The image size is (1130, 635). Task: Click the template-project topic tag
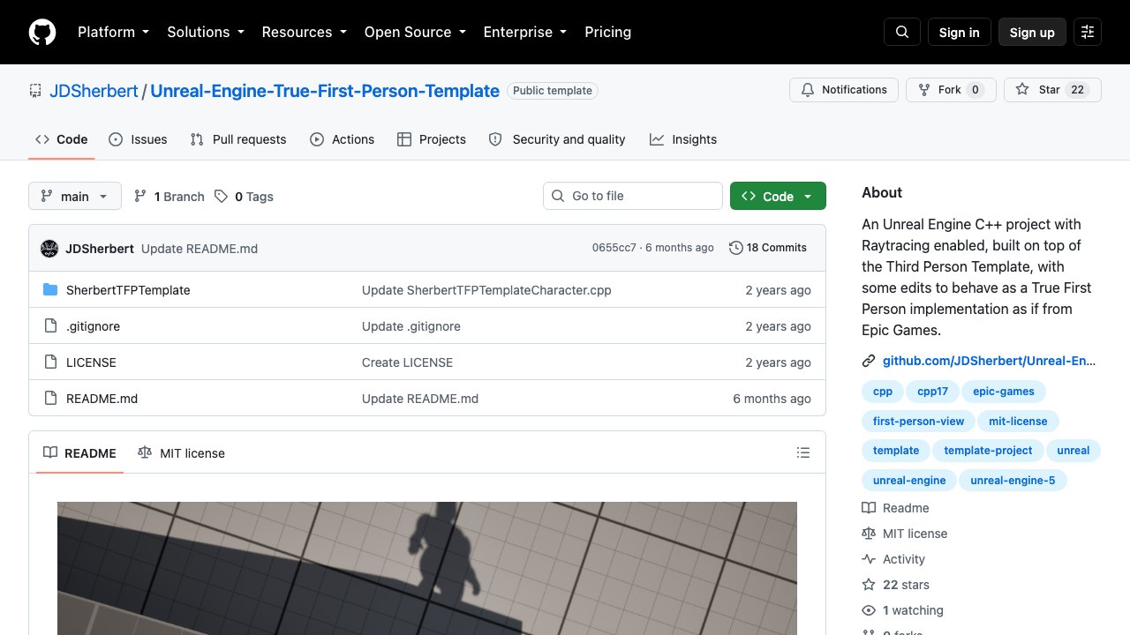pyautogui.click(x=988, y=451)
